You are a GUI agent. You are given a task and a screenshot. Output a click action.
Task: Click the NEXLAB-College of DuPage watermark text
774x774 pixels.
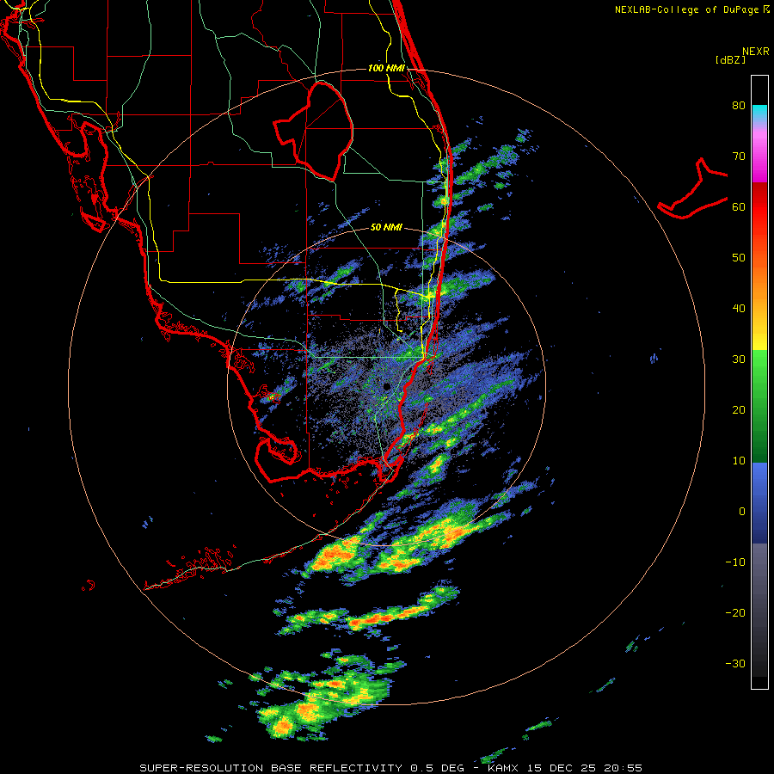[x=687, y=9]
